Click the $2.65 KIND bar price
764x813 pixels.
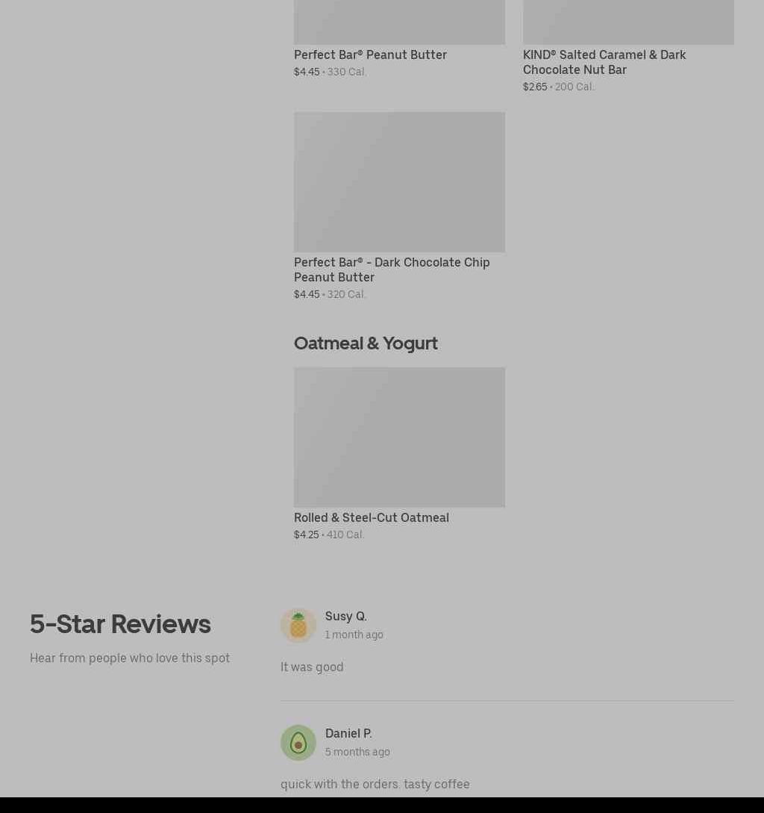pos(535,87)
